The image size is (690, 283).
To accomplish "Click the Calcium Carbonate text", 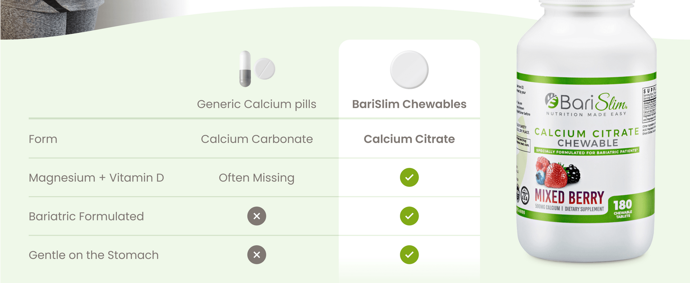I will coord(257,139).
